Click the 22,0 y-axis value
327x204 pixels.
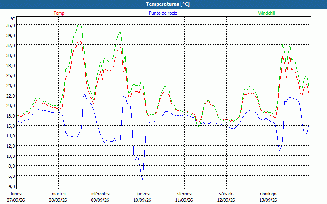point(11,95)
